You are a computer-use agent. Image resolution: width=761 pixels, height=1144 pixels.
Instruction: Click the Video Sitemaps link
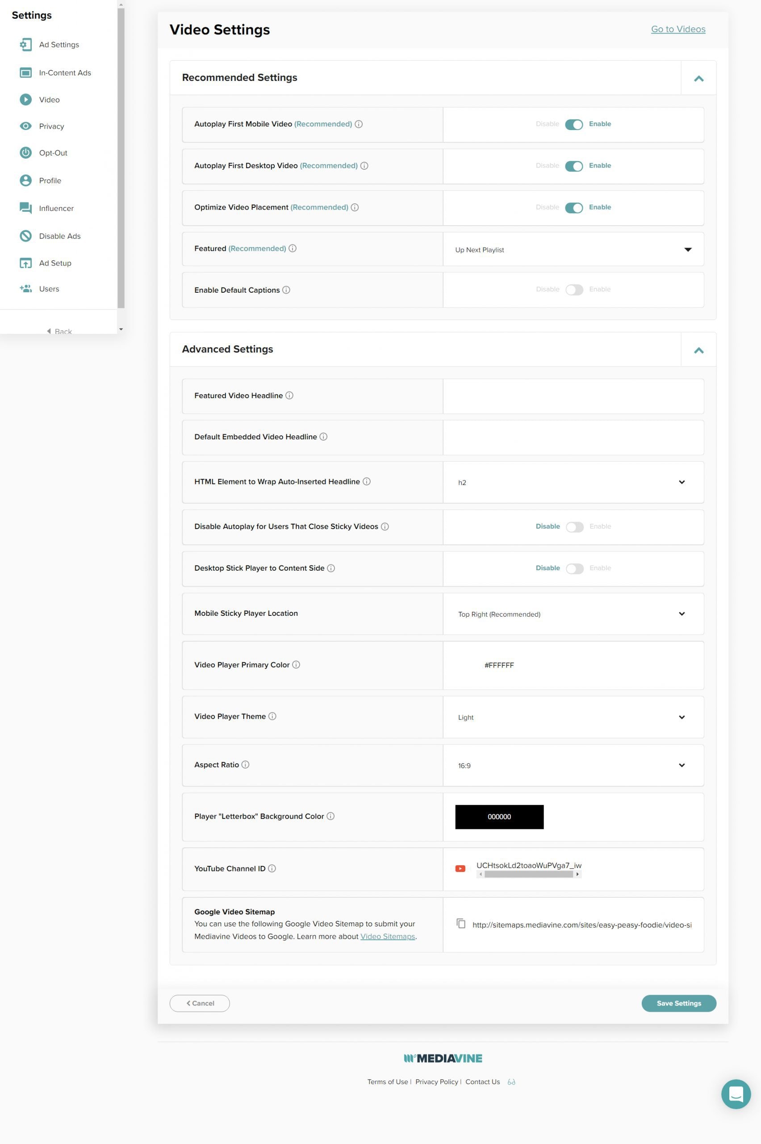click(x=387, y=937)
